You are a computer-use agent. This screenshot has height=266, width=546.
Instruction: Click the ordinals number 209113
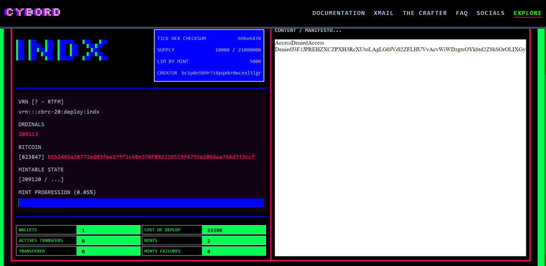pyautogui.click(x=28, y=134)
